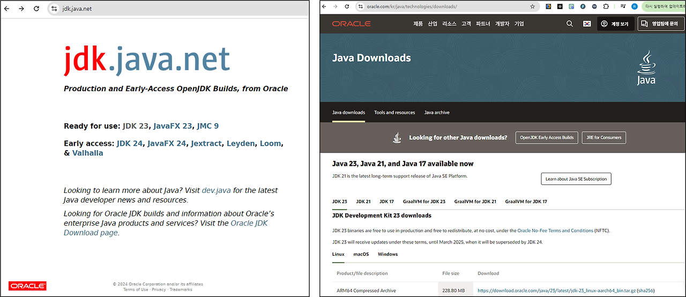Click OpenJDK Early Access Builds button
The width and height of the screenshot is (686, 297).
tap(547, 137)
